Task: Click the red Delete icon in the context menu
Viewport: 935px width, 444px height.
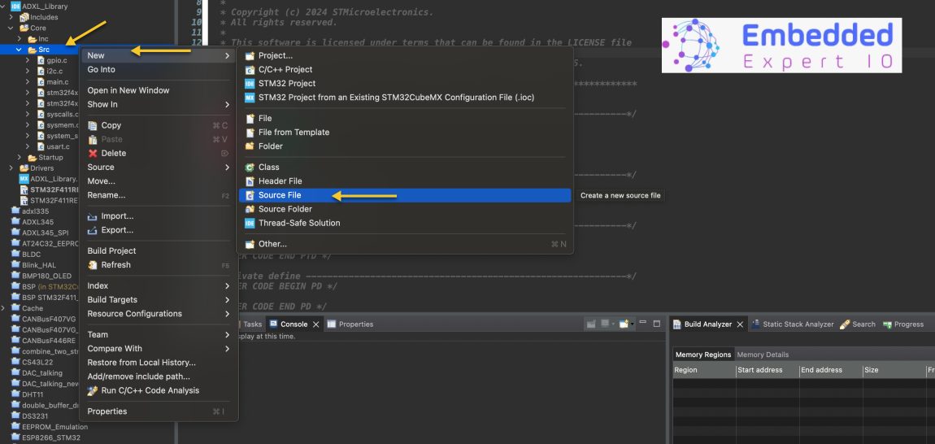Action: [93, 154]
